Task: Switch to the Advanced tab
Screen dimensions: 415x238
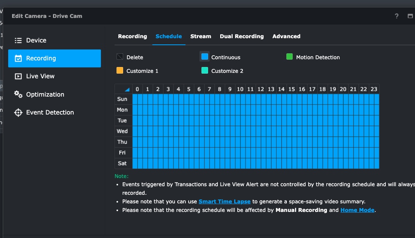Action: pyautogui.click(x=286, y=36)
